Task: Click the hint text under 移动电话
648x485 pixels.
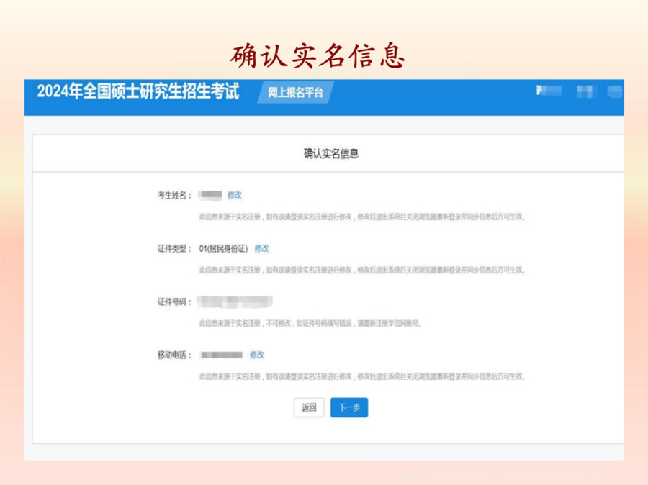Action: click(361, 376)
